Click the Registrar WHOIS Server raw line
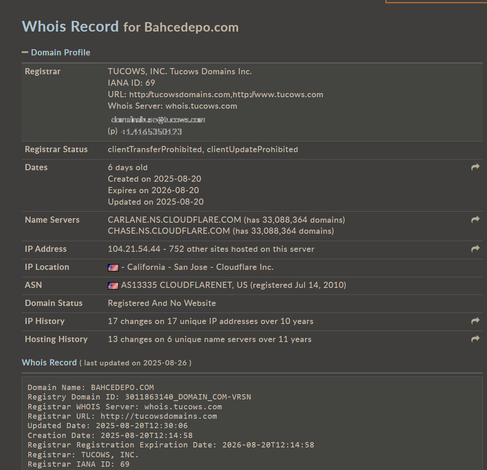 [125, 406]
